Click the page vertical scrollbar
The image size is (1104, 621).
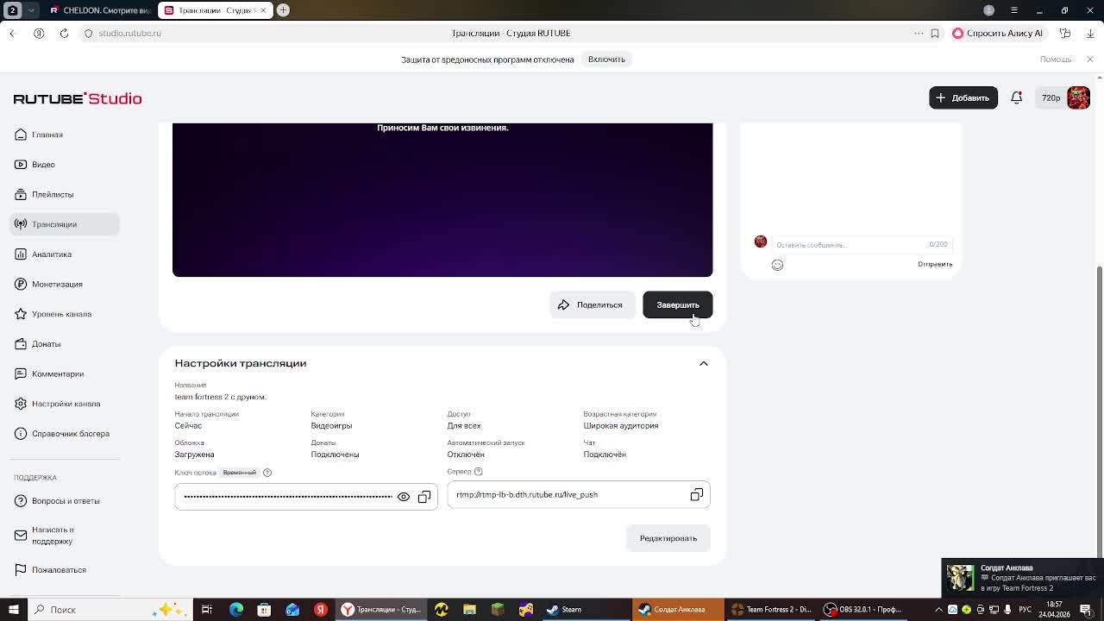[1099, 411]
